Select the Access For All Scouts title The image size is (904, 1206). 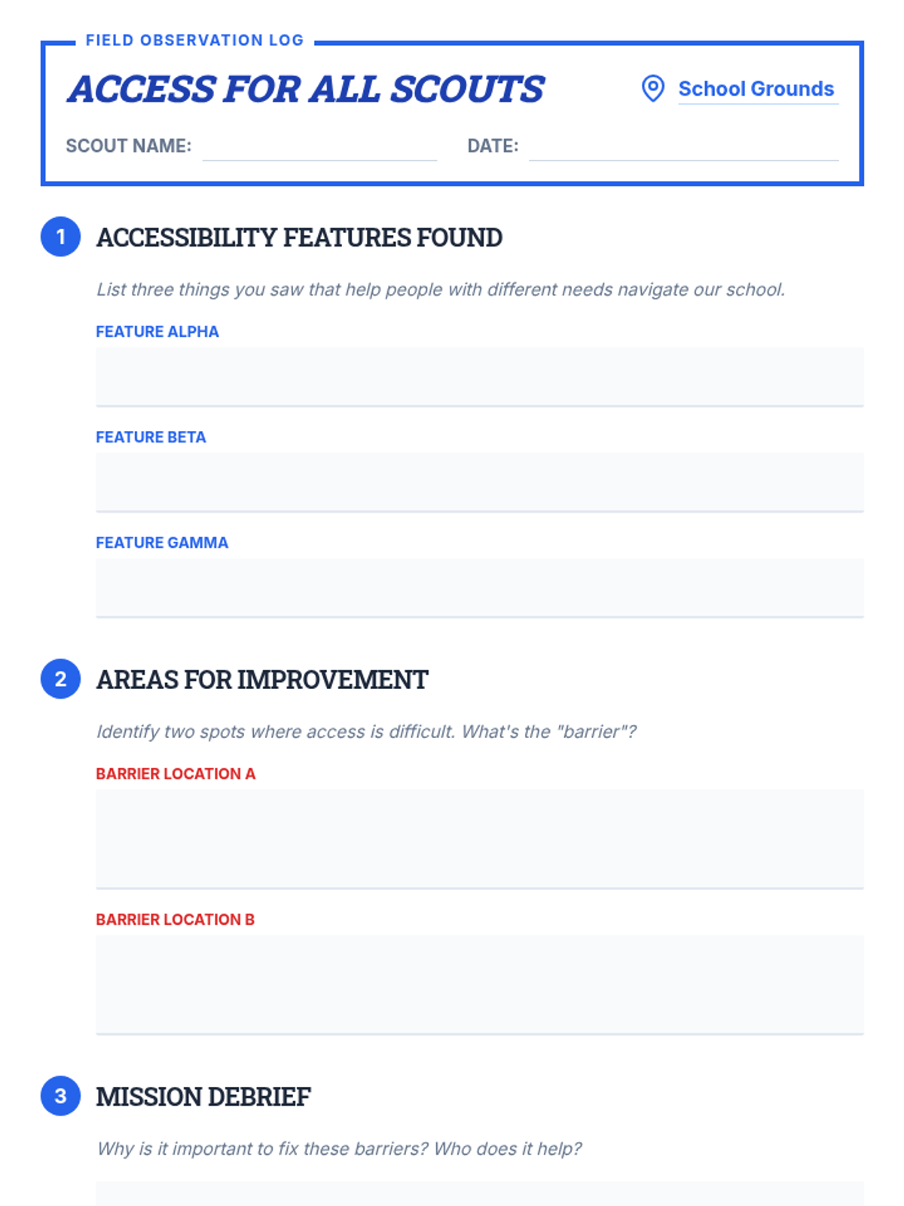coord(306,89)
